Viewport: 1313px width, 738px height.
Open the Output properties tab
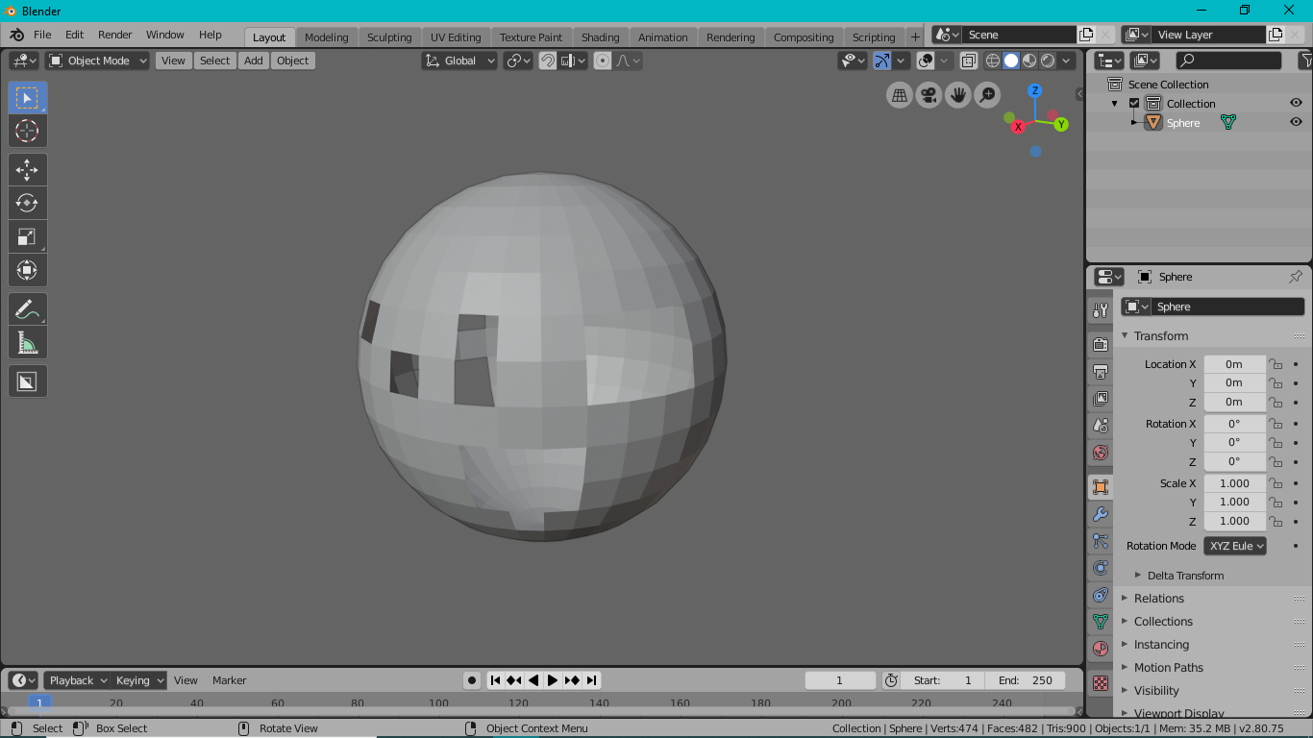pyautogui.click(x=1101, y=371)
